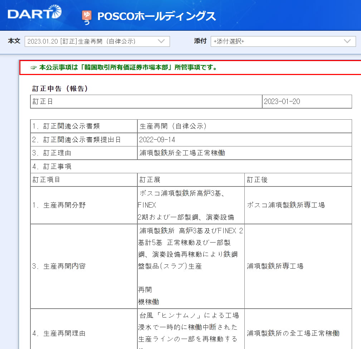Click the 生産再開（自律公示）table cell
Screen dimensions: 361x349
(244, 126)
